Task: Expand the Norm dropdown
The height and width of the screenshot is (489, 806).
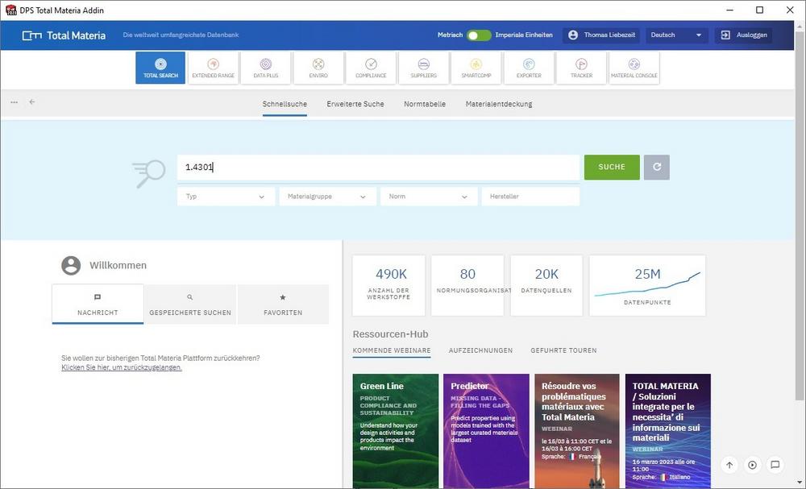Action: point(428,197)
